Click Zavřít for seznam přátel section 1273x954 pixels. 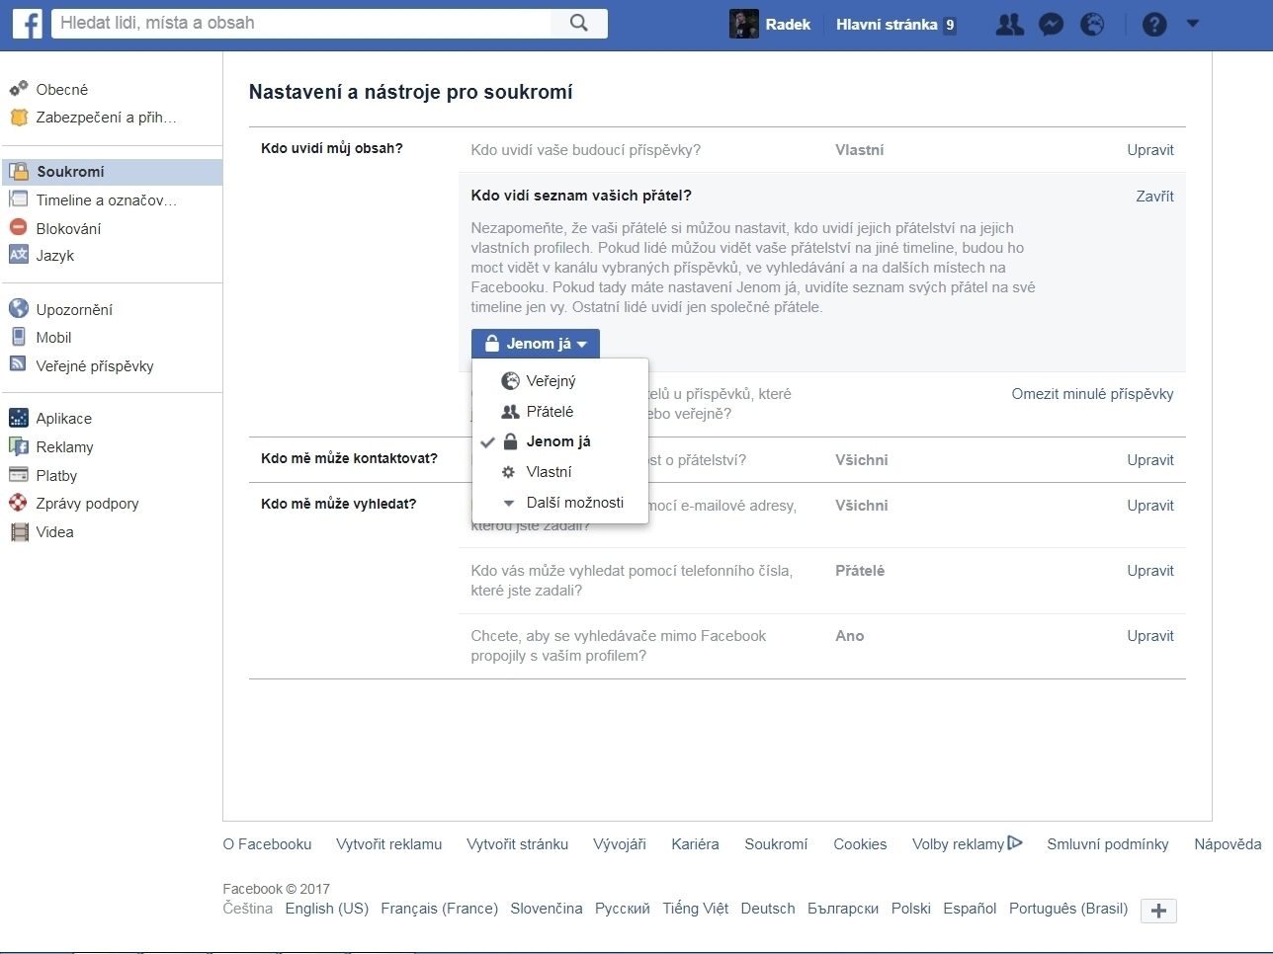click(x=1154, y=197)
